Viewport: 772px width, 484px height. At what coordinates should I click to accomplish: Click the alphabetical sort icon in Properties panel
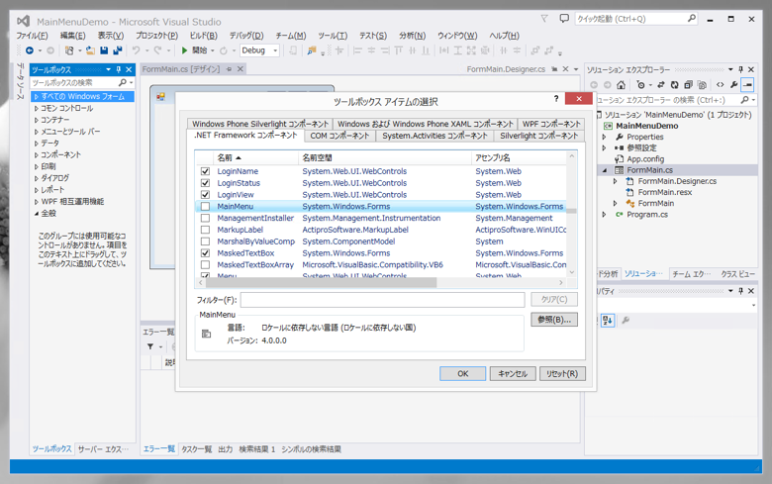pos(608,320)
